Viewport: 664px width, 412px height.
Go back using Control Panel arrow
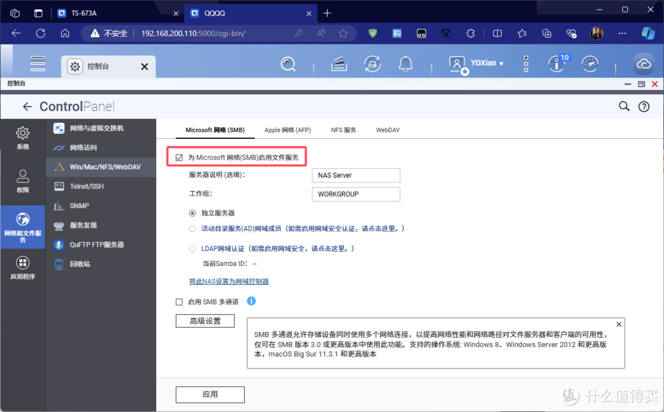tap(27, 107)
